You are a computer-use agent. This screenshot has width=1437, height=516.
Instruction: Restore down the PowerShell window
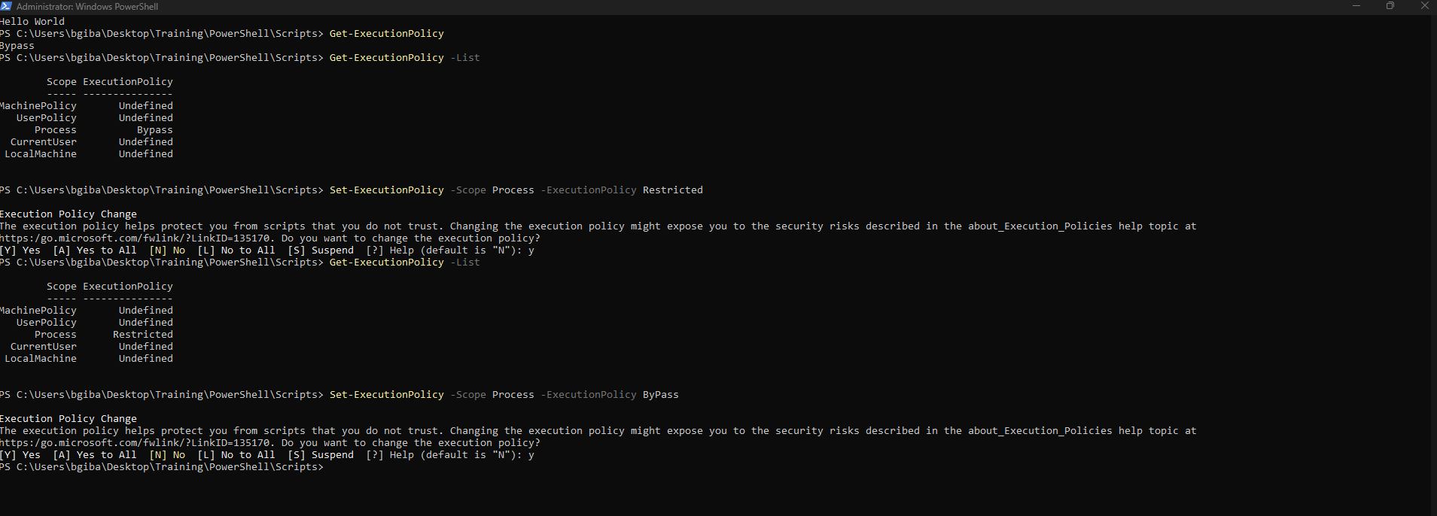coord(1391,6)
